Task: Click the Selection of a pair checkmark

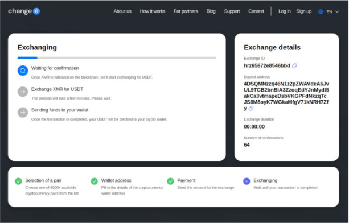Action: [18, 181]
